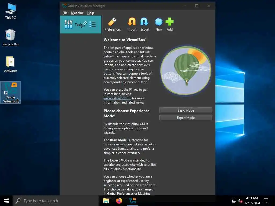Image resolution: width=275 pixels, height=206 pixels.
Task: Click the 'Welcome to VirtualBox!' heading
Action: point(125,40)
